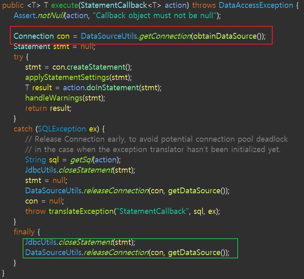The height and width of the screenshot is (279, 304).
Task: Click con.createStatement() call
Action: [92, 67]
